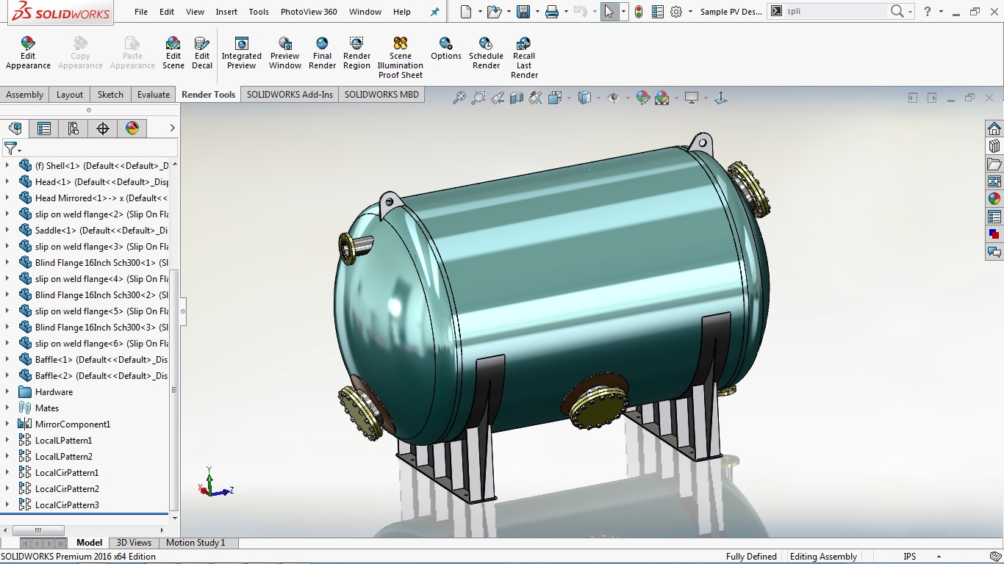The image size is (1004, 564).
Task: Expand the Baffle<1> component
Action: (7, 360)
